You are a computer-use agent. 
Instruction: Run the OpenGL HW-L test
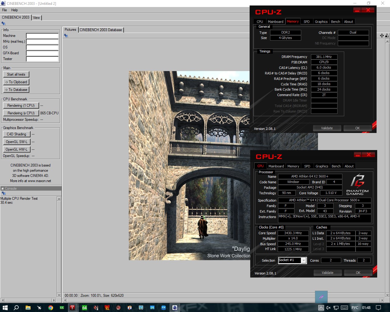point(17,149)
